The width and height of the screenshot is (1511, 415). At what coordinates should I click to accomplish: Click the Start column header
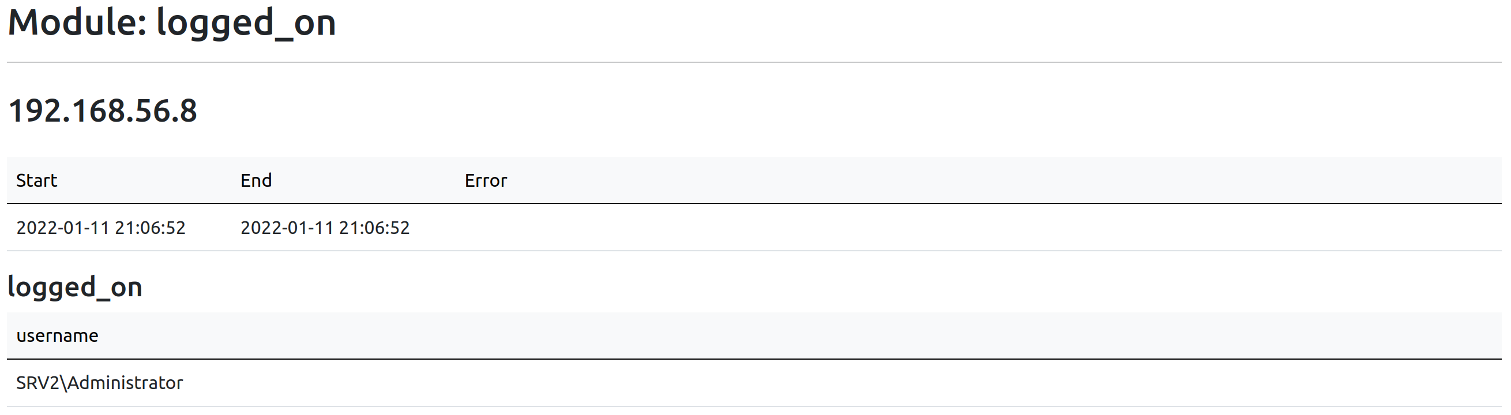[x=36, y=180]
